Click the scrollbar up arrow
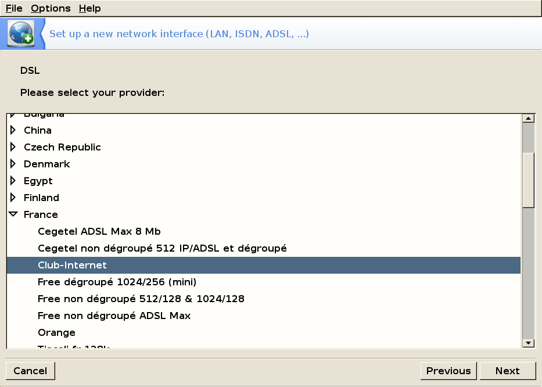 tap(529, 119)
